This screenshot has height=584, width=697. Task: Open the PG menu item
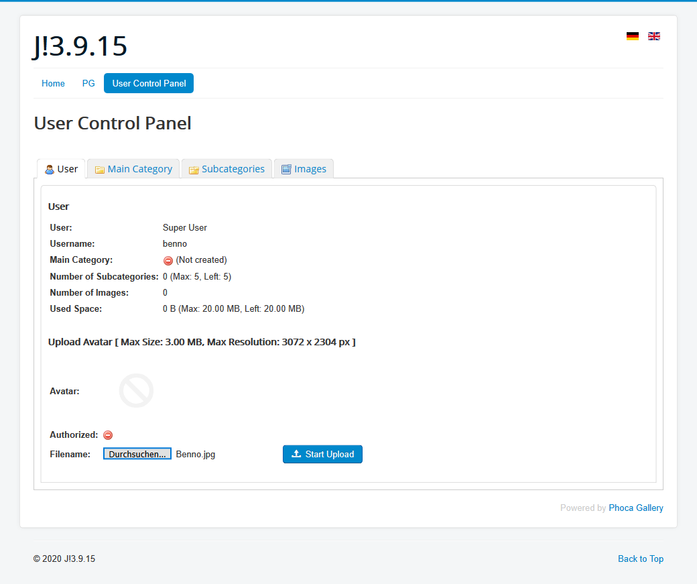pos(88,83)
